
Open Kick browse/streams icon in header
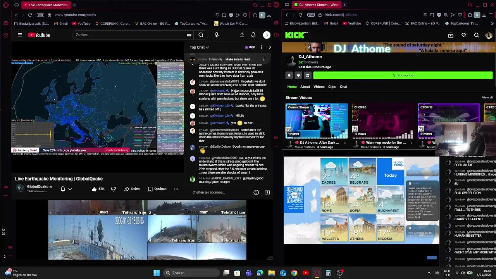[451, 35]
